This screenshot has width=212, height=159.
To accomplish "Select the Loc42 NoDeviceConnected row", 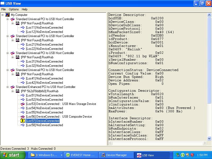I will (x=44, y=83).
